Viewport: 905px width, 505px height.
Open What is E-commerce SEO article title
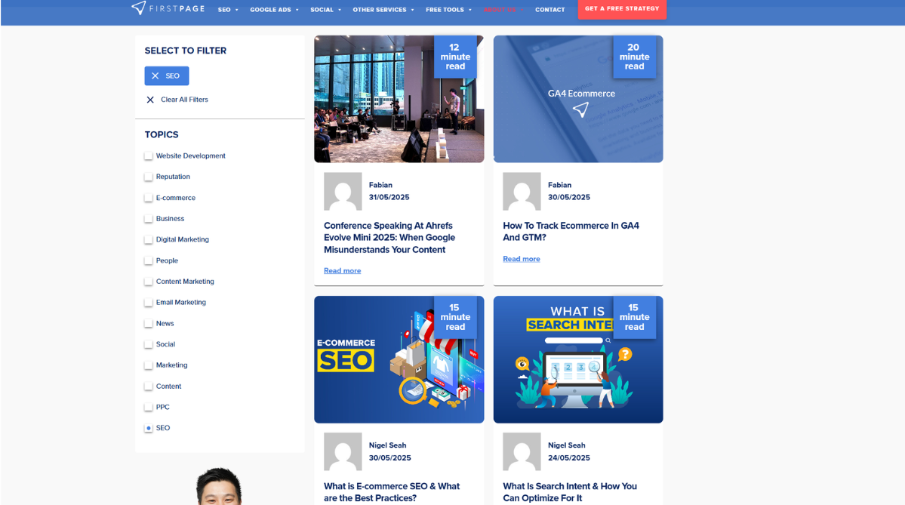coord(392,492)
